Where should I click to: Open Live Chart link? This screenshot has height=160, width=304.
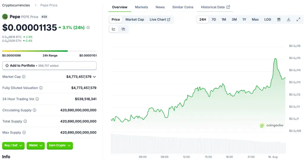pyautogui.click(x=160, y=19)
